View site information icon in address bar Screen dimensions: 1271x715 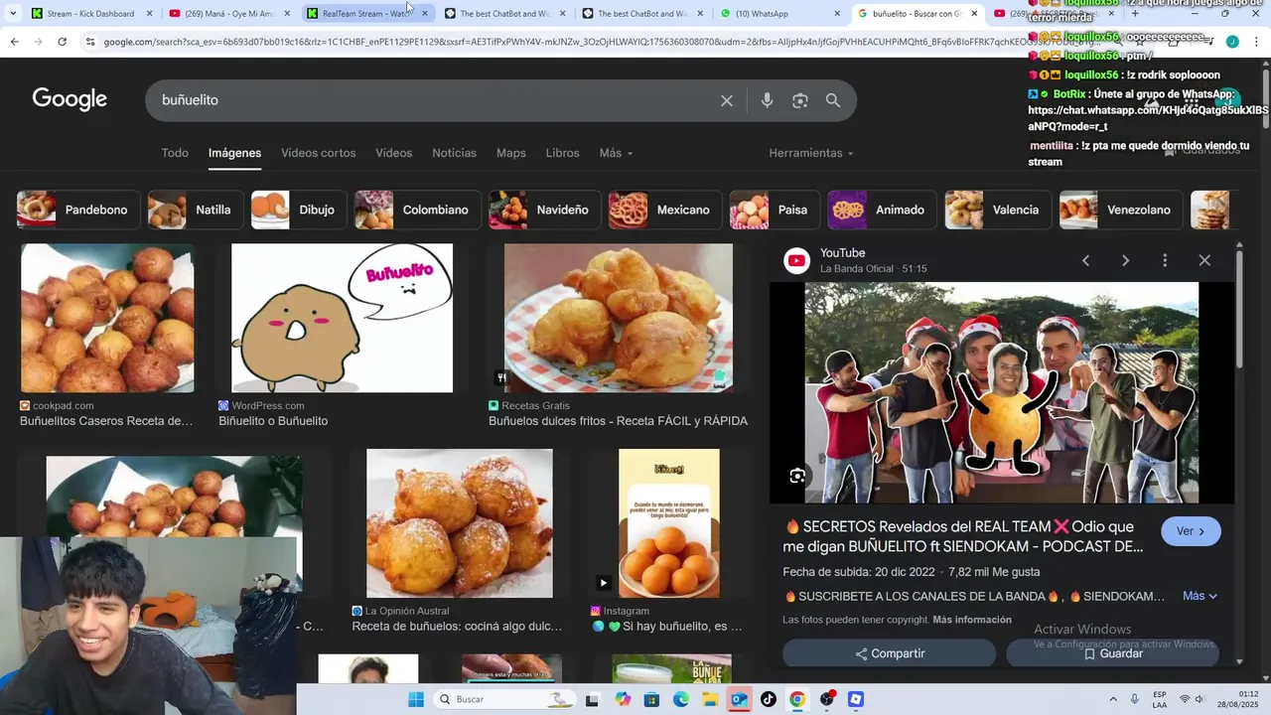[x=90, y=42]
